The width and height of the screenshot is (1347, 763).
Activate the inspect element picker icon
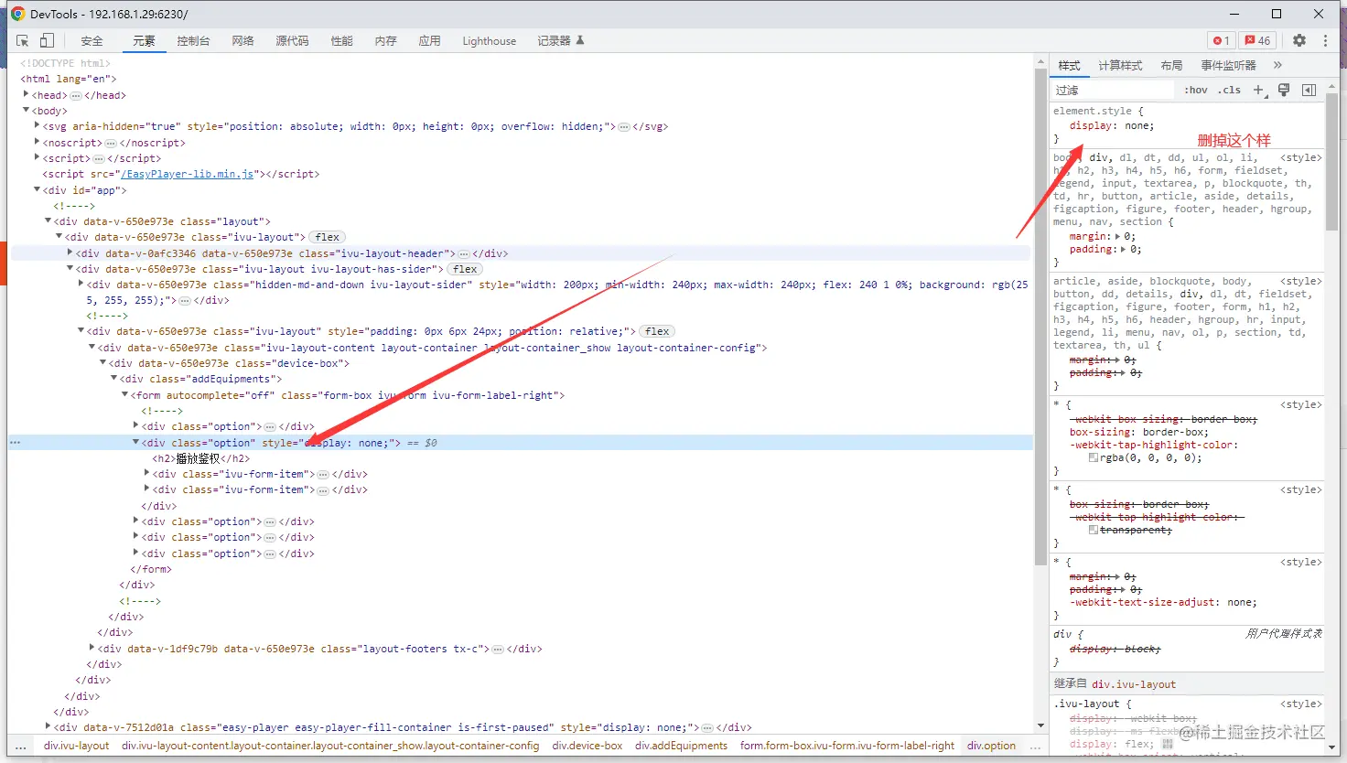[x=23, y=40]
